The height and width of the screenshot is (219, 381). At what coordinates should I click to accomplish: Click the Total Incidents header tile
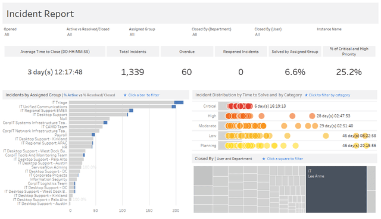(133, 51)
